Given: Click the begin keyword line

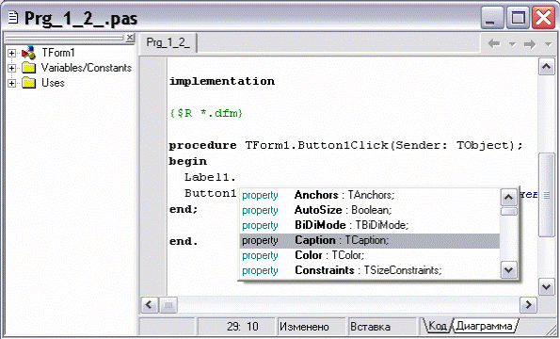Looking at the screenshot, I should tap(188, 161).
